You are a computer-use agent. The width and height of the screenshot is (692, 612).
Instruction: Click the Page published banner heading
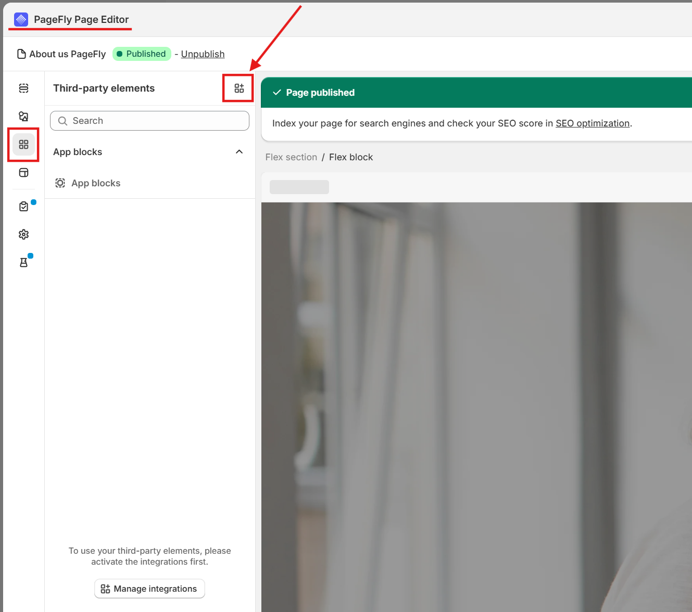click(320, 93)
